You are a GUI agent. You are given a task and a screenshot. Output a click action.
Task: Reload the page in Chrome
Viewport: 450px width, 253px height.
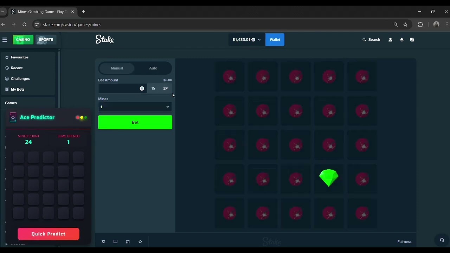click(24, 25)
